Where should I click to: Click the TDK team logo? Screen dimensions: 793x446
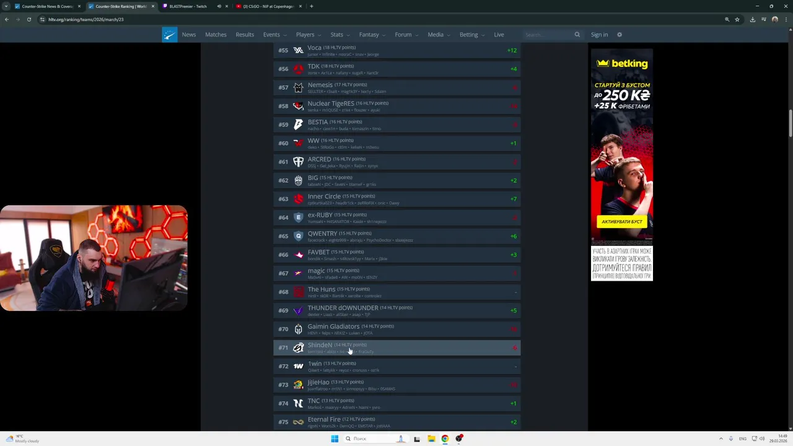298,69
